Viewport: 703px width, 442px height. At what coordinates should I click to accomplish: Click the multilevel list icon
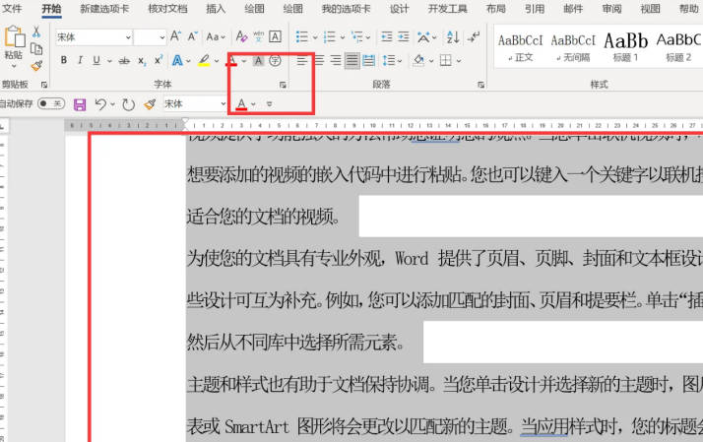click(357, 36)
